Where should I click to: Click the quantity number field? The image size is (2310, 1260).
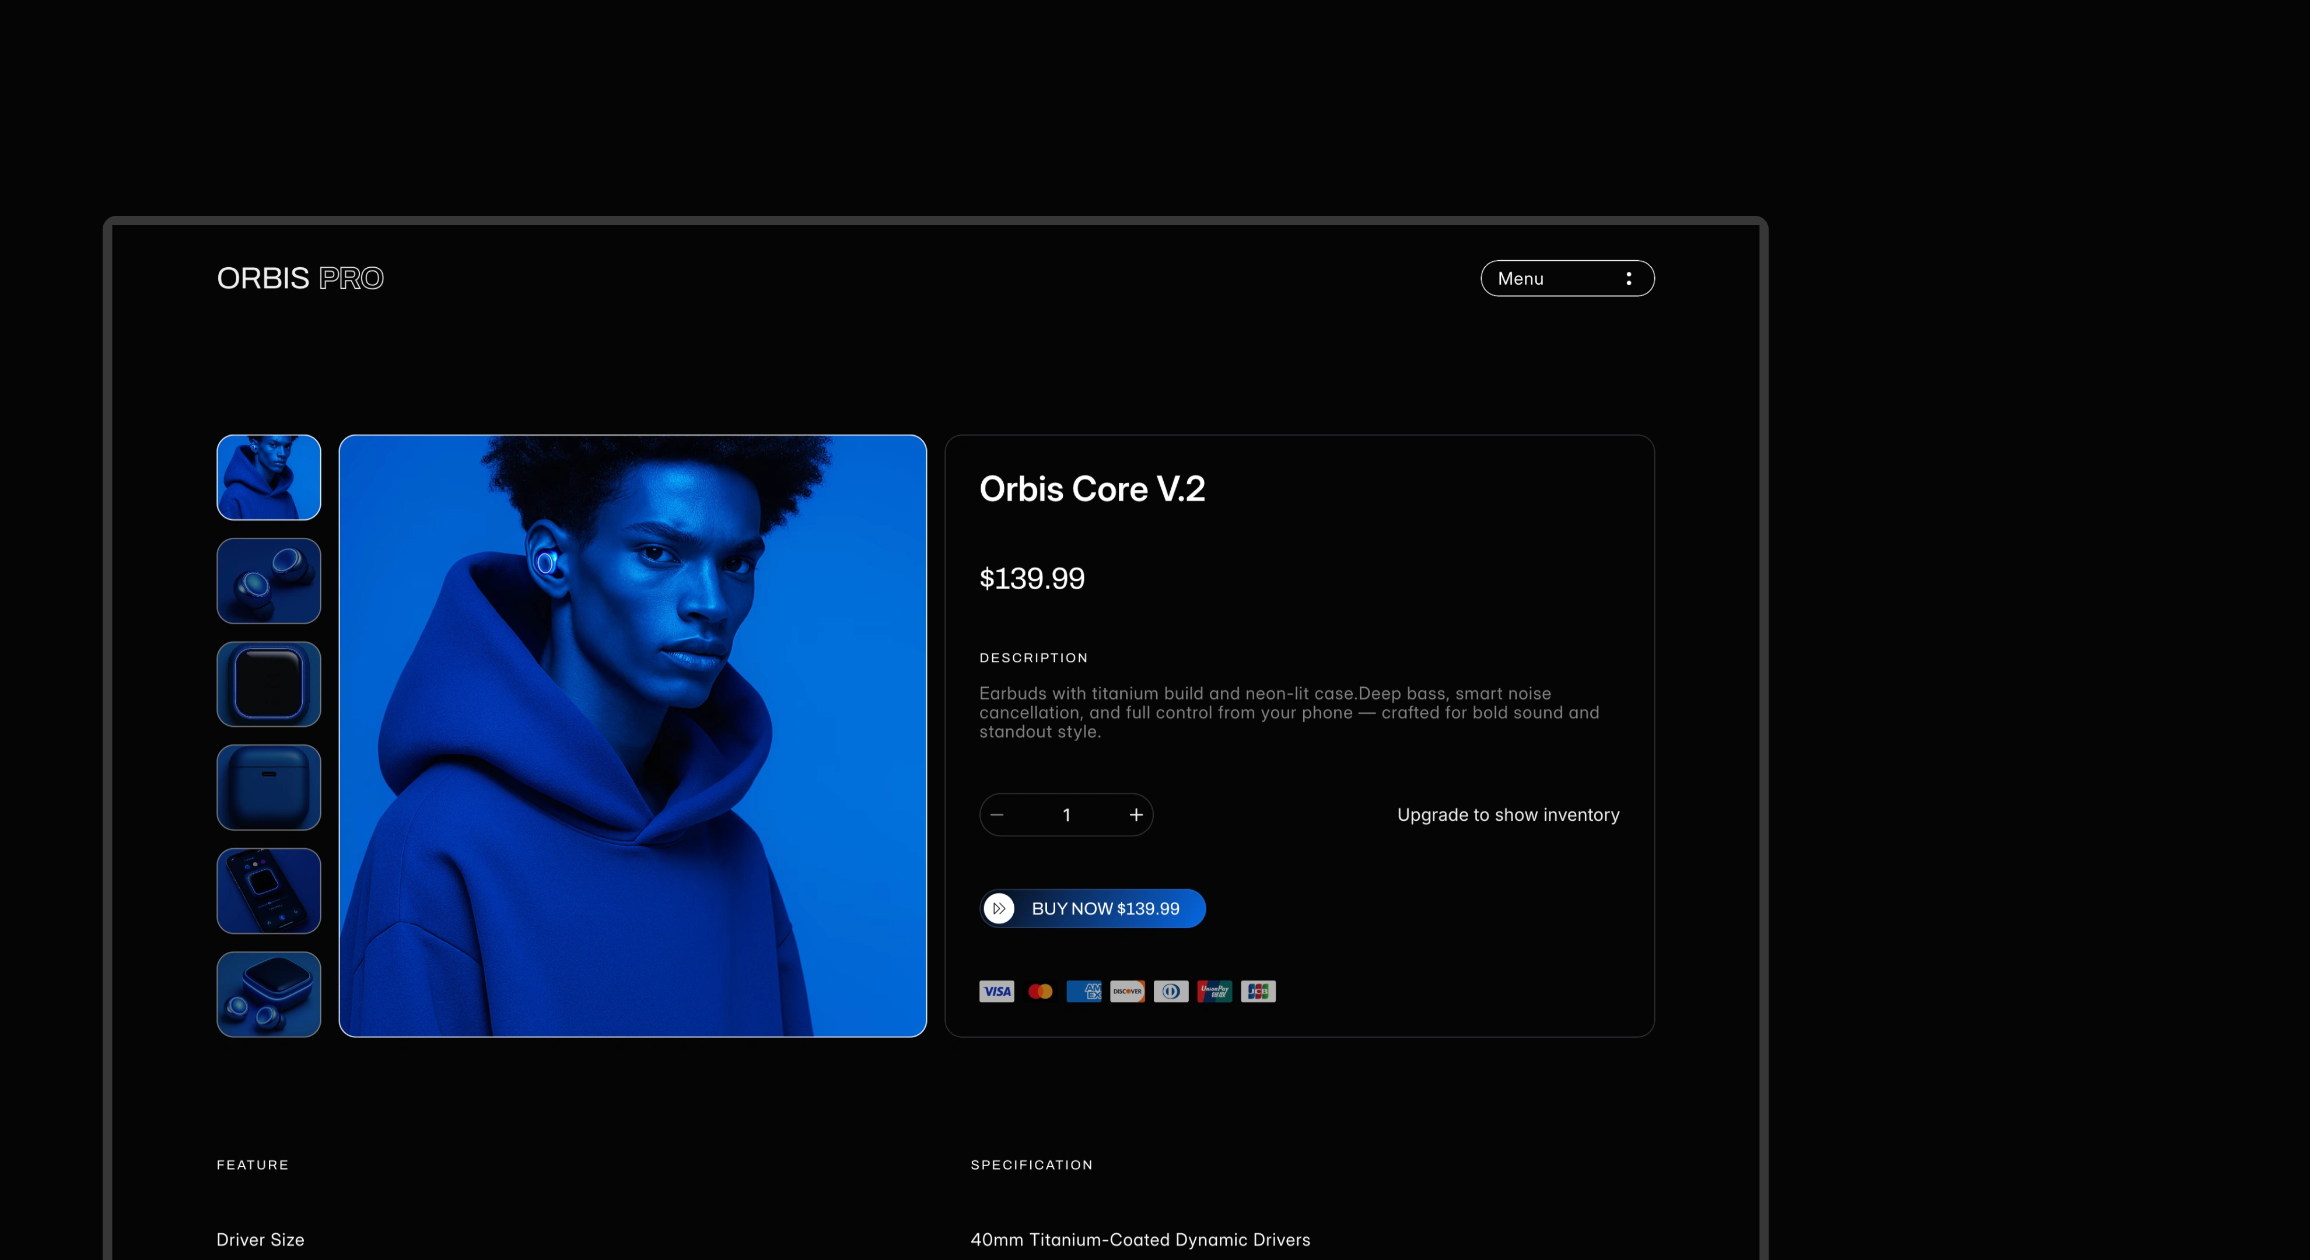[1066, 814]
